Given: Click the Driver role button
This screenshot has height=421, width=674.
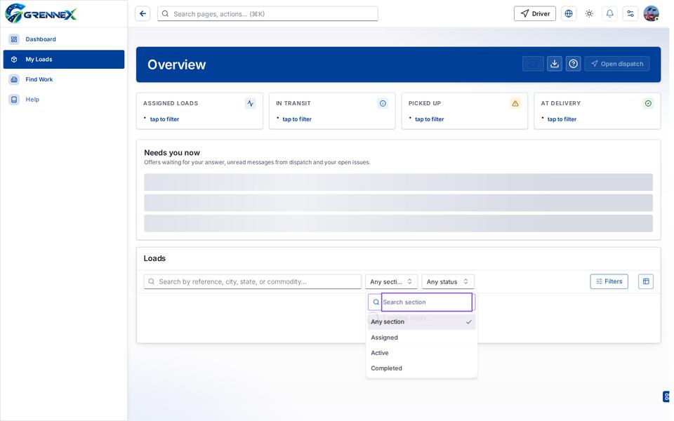Looking at the screenshot, I should 535,14.
